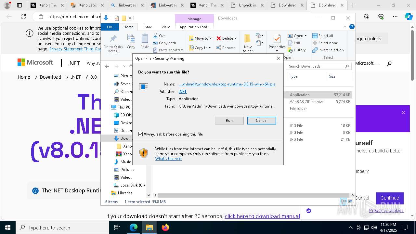The height and width of the screenshot is (234, 416).
Task: Click the horizontal scrollbar right arrow
Action: tap(353, 195)
